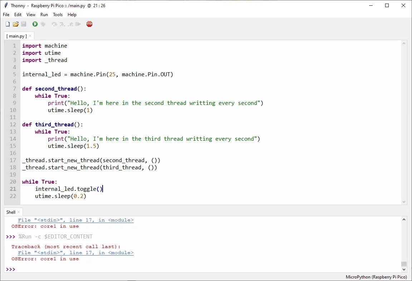Click the 'internal_led.toggle()' line
This screenshot has width=412, height=281.
click(x=69, y=189)
